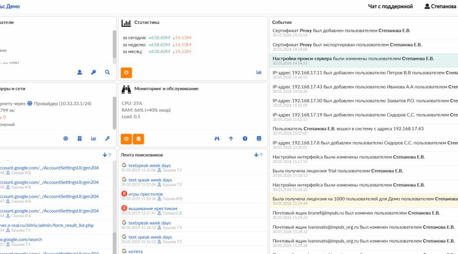The image size is (458, 254).
Task: Click the magnifier search icon in users panel
Action: pyautogui.click(x=107, y=72)
